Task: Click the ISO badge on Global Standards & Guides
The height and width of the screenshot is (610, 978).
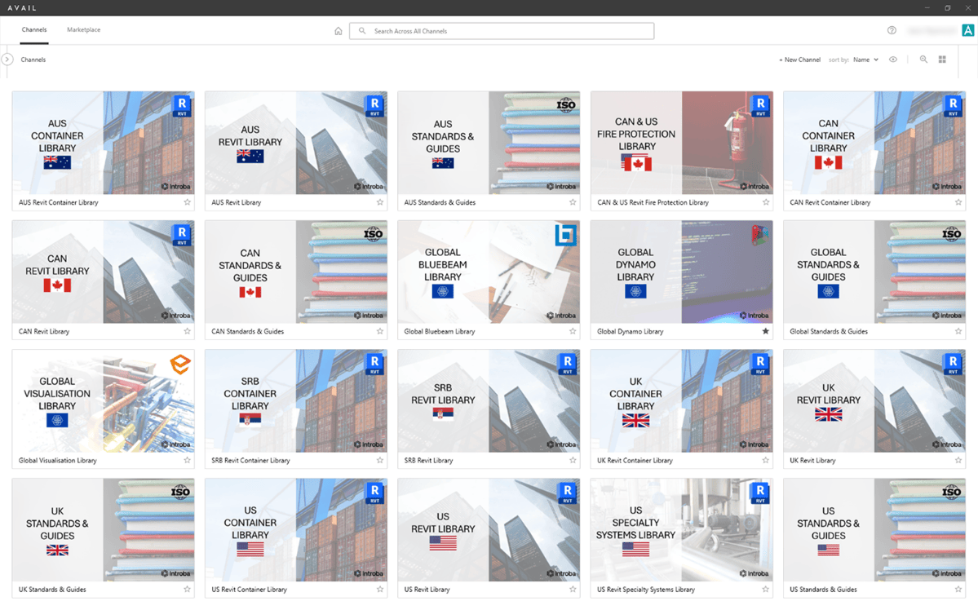Action: [952, 234]
